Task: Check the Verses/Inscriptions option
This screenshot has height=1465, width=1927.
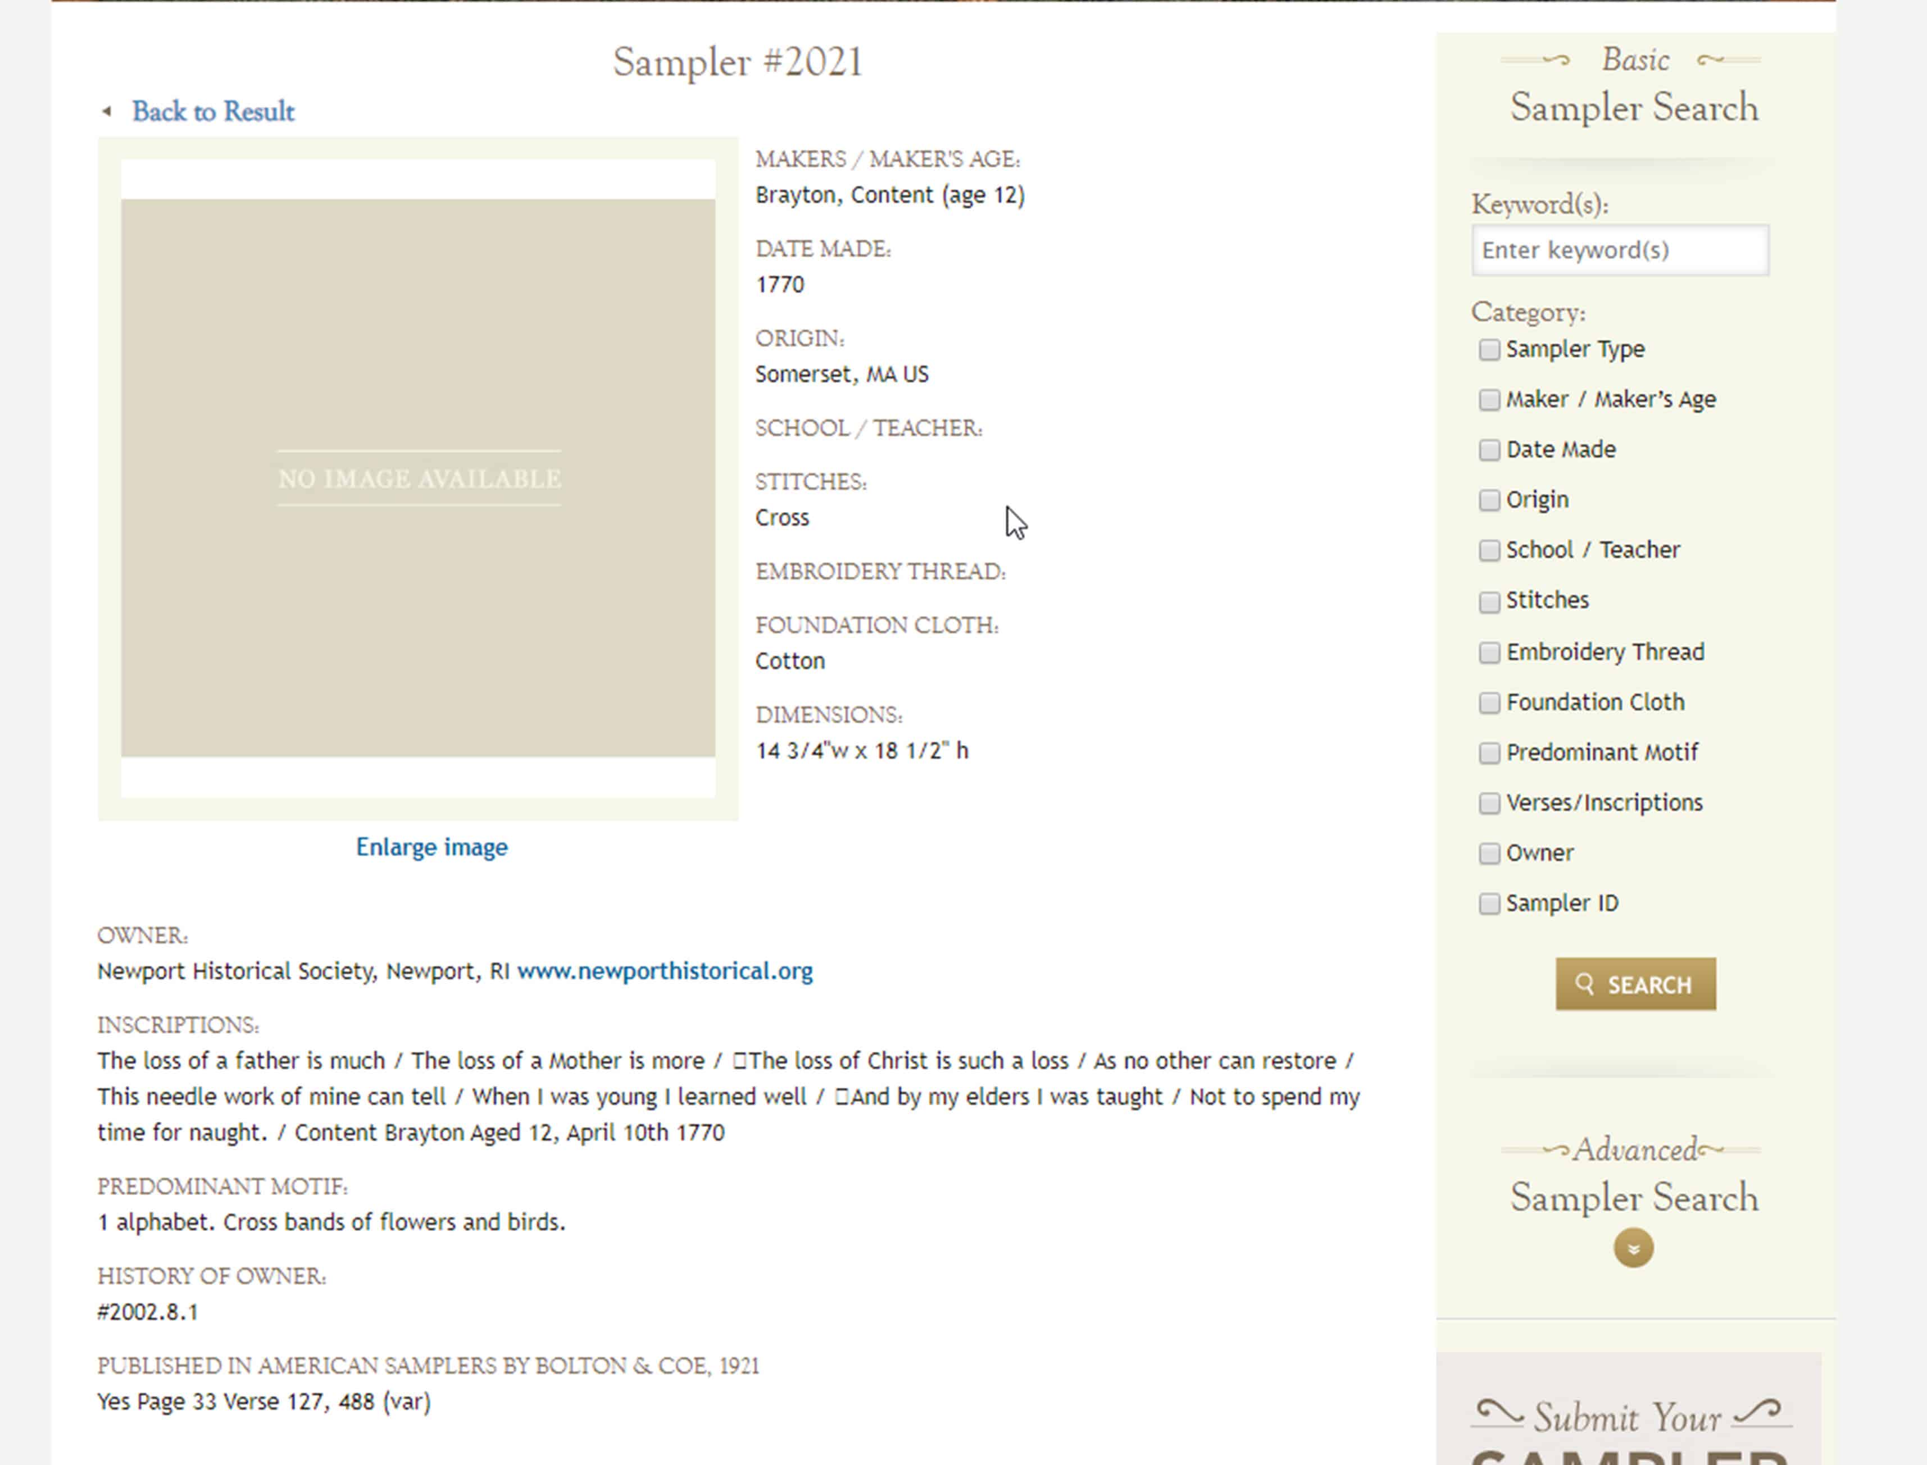Action: pos(1489,803)
